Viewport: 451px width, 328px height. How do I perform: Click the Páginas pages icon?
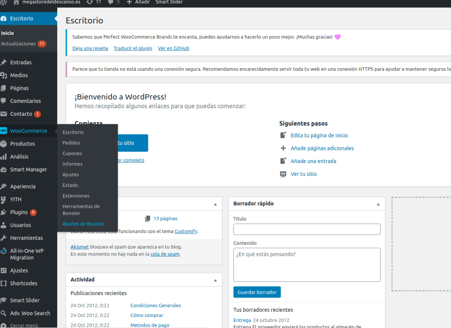coord(4,88)
